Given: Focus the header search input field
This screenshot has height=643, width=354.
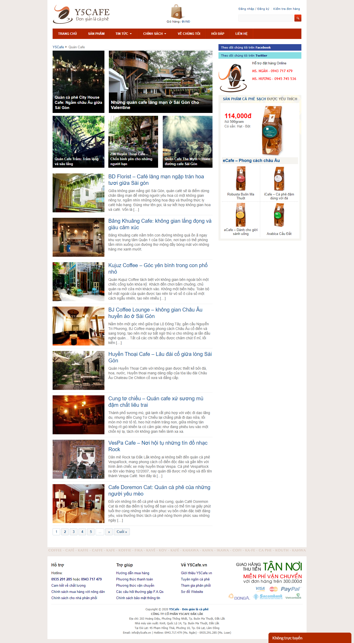Looking at the screenshot, I should [x=266, y=18].
